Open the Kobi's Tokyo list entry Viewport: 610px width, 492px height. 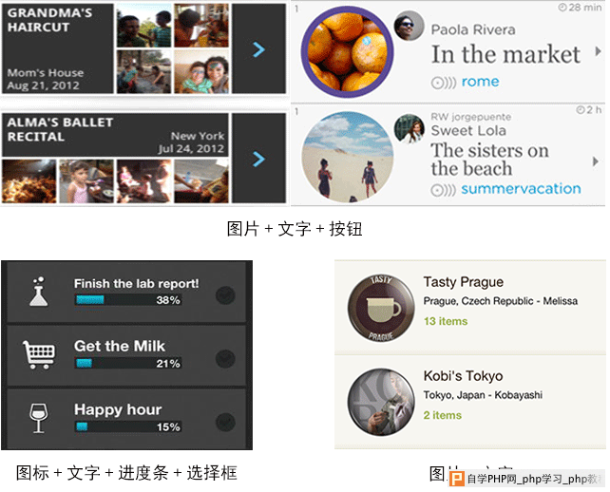(x=470, y=402)
